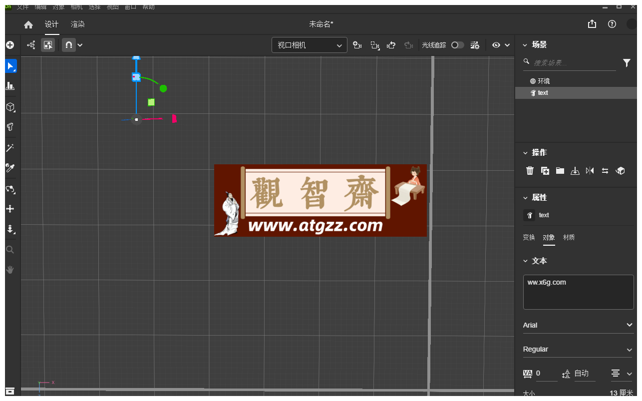642x401 pixels.
Task: Switch to the 渲染 tab
Action: point(78,24)
